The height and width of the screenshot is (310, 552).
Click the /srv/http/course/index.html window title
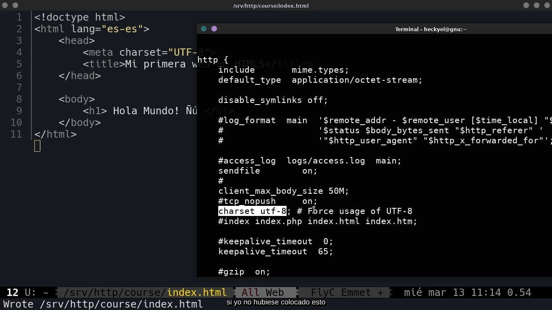pos(271,6)
